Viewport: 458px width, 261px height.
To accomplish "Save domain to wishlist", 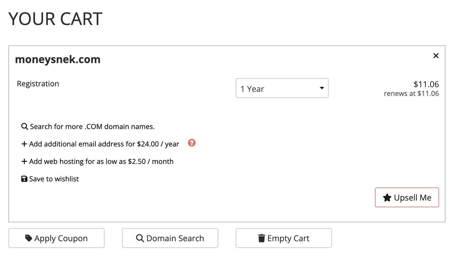I will [50, 179].
